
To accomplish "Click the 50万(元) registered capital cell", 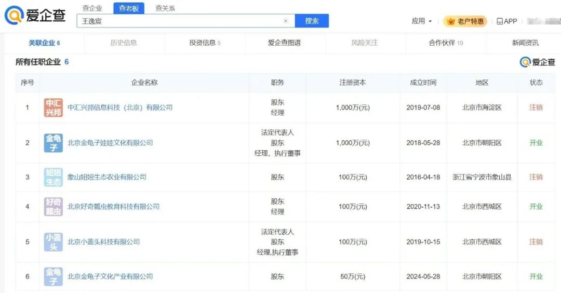I will pos(353,276).
